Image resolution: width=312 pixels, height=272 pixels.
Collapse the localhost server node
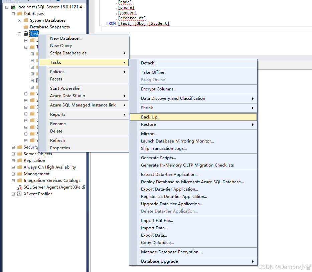click(7, 7)
